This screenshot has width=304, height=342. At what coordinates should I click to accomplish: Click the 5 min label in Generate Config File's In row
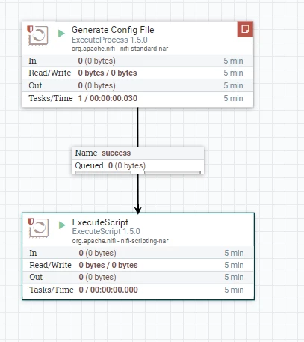click(233, 61)
